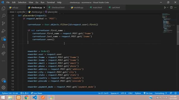Open the Terminal menu
Viewport: 179px width, 100px height.
tap(51, 2)
